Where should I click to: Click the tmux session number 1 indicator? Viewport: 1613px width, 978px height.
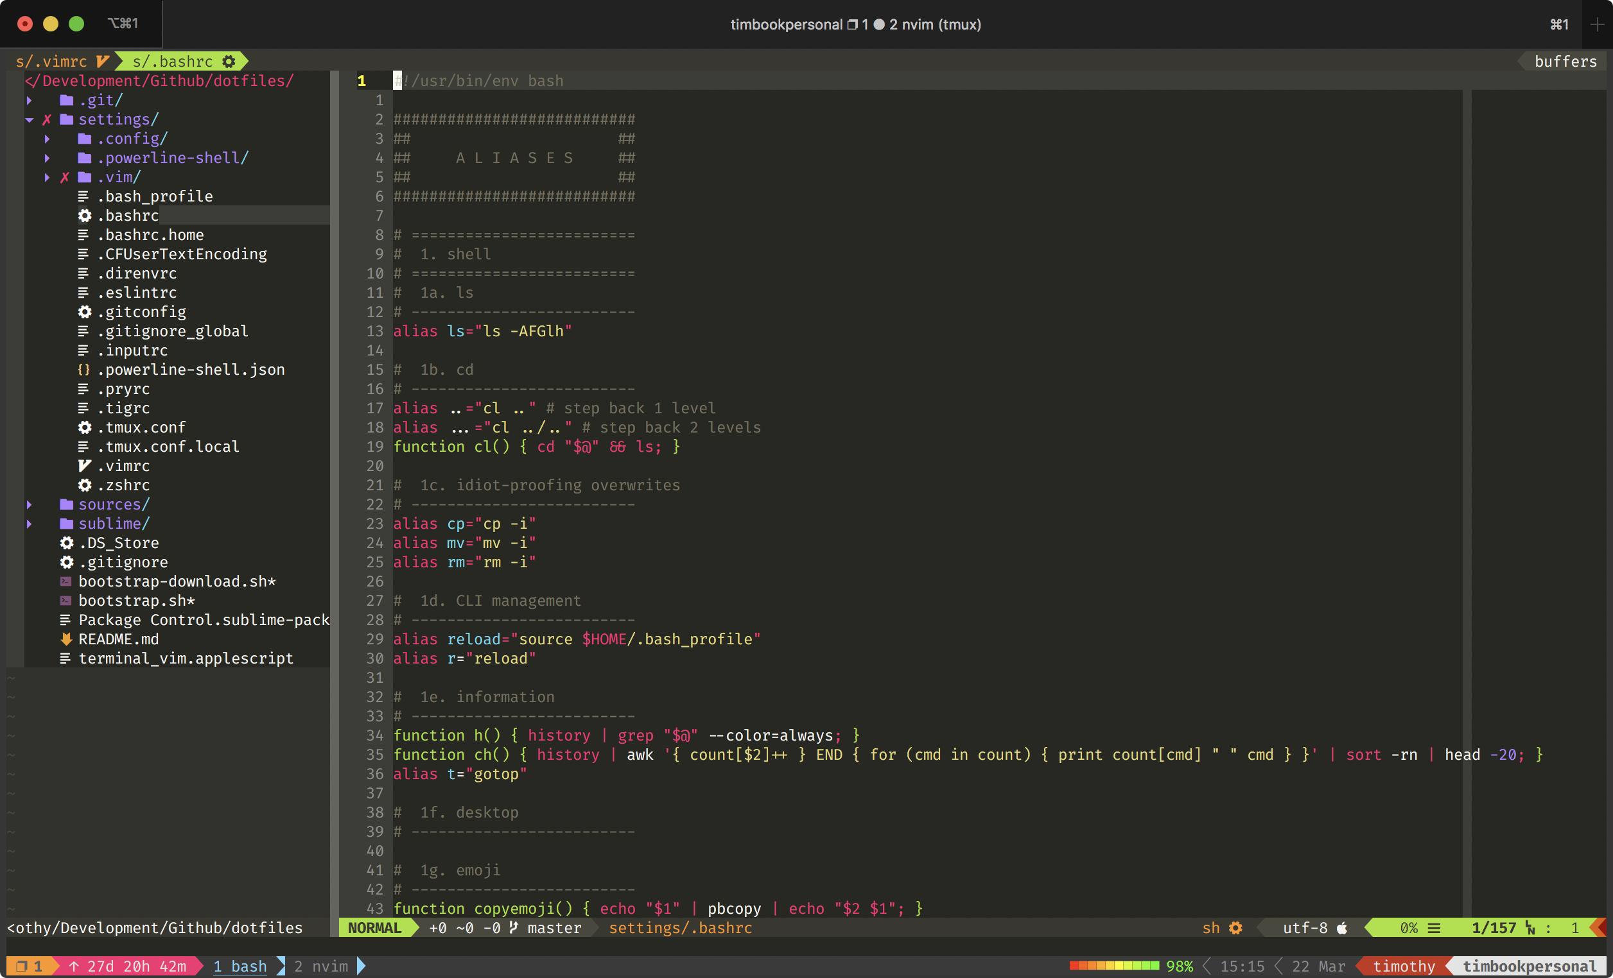coord(29,966)
